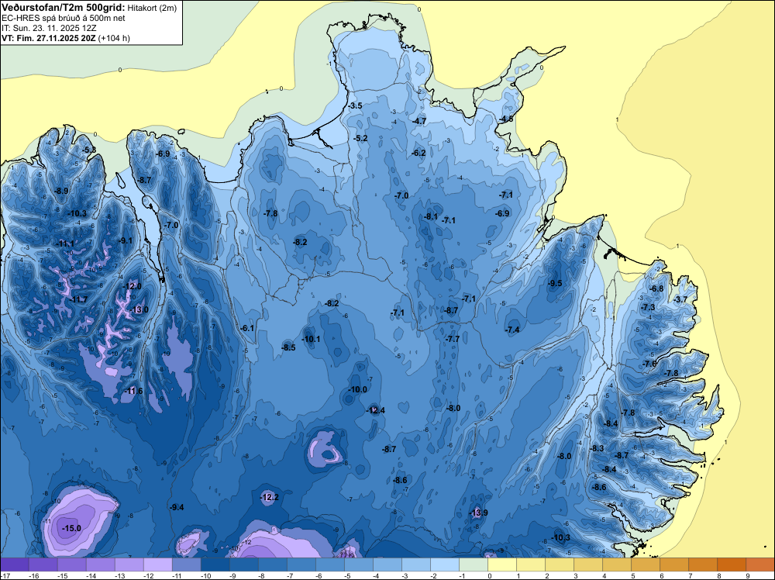Select the -11.1 reading

point(66,243)
